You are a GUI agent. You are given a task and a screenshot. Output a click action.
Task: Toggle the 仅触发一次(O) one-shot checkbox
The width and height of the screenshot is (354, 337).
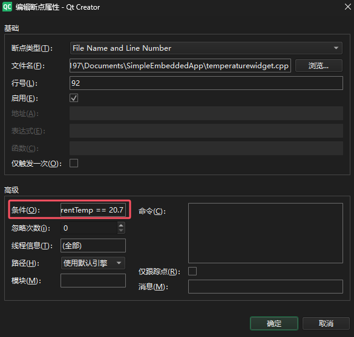tap(74, 163)
